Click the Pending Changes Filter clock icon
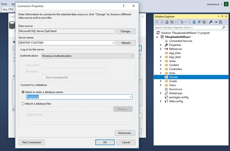This screenshot has height=151, width=230. (182, 22)
